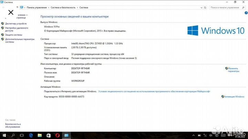Select the System window taskbar button
Viewport: 248px width, 139px height.
[x=66, y=135]
